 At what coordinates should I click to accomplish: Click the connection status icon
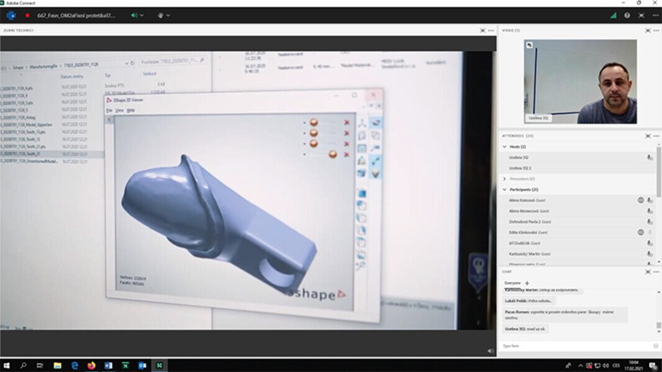pos(614,15)
